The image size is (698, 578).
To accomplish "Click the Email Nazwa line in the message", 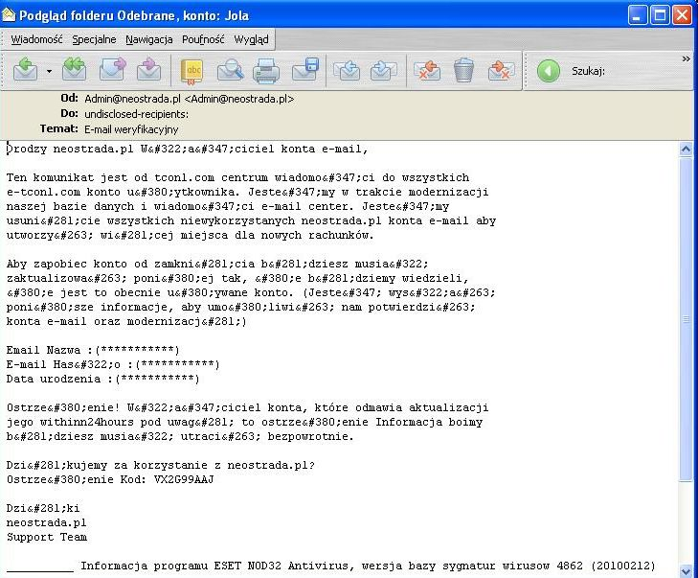I will coord(93,350).
